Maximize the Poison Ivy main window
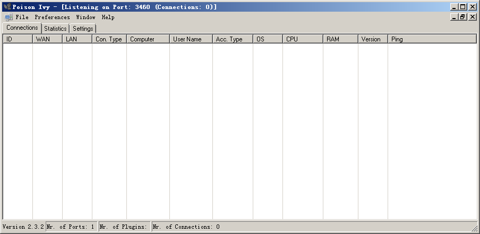The image size is (480, 234). click(462, 7)
